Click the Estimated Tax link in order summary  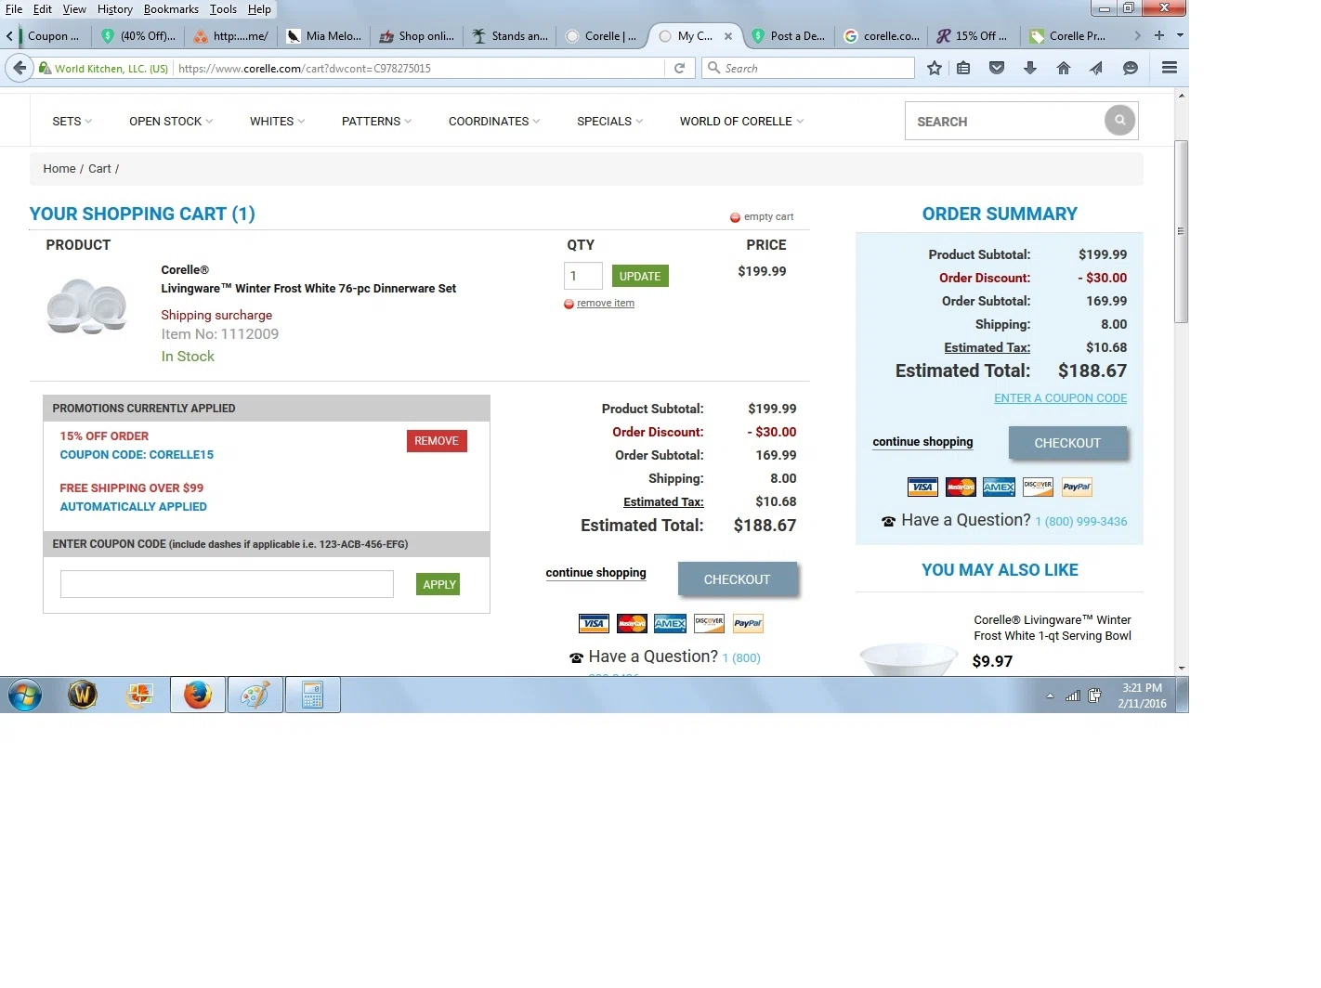click(x=987, y=347)
